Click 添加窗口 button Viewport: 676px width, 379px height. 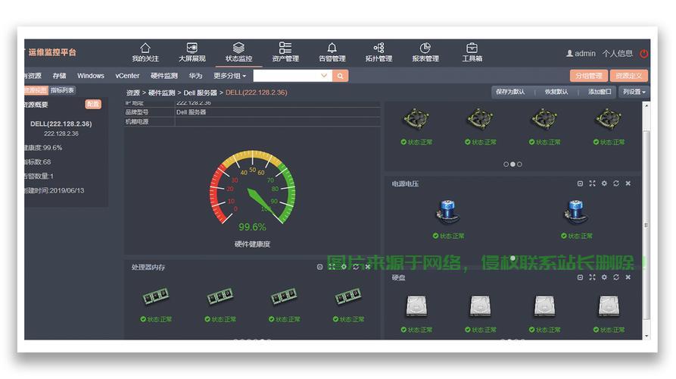[x=600, y=92]
